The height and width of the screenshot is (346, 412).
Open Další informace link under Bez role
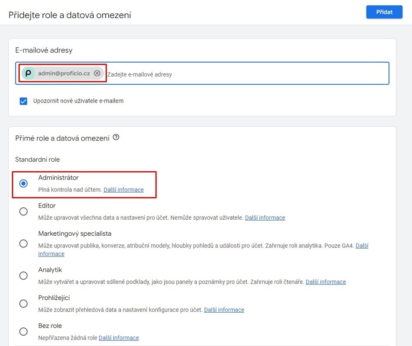click(118, 338)
